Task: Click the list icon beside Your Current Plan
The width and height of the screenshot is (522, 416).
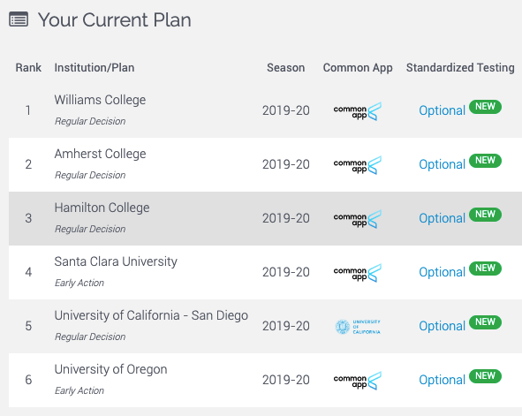Action: pos(19,19)
